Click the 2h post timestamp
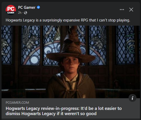The width and height of the screenshot is (141, 120). (20, 13)
